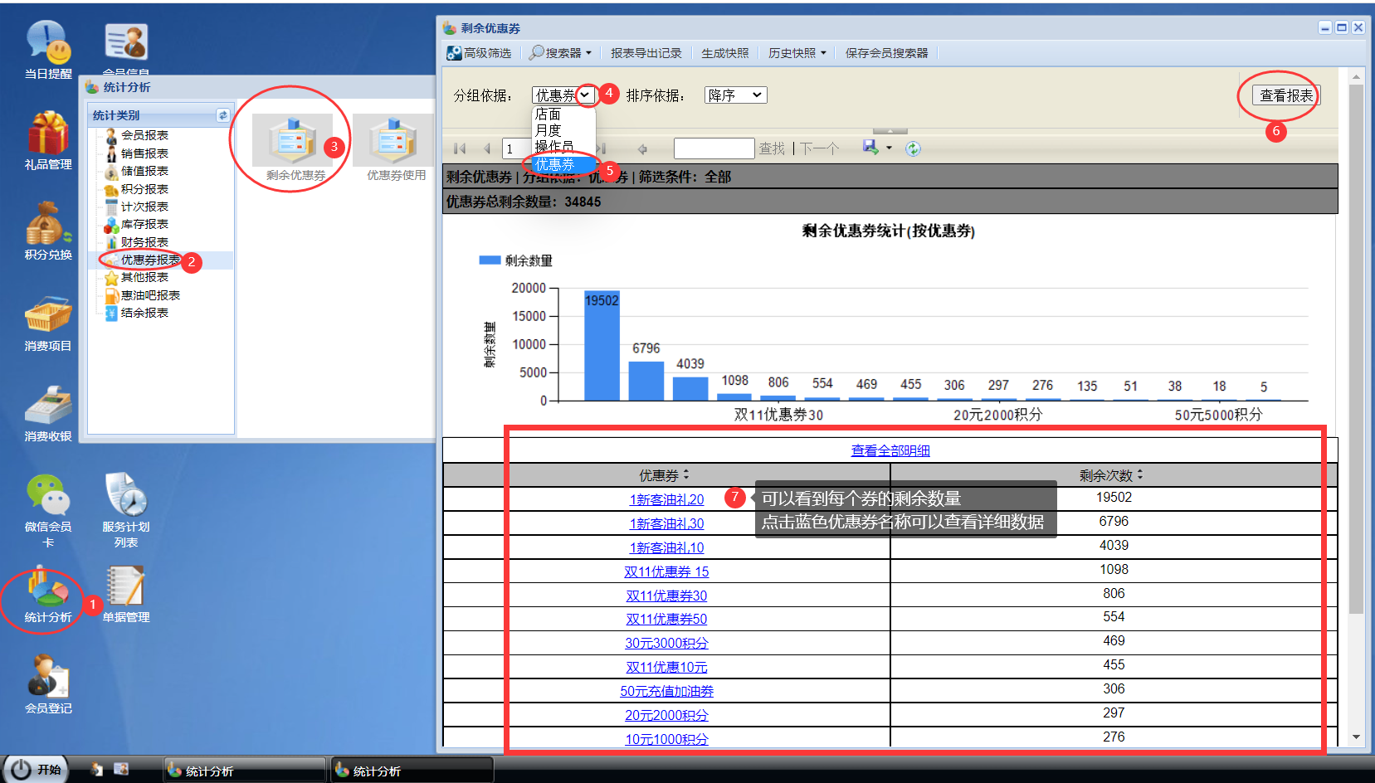The height and width of the screenshot is (783, 1375).
Task: Choose 优惠券 in the grouping list
Action: click(x=563, y=164)
